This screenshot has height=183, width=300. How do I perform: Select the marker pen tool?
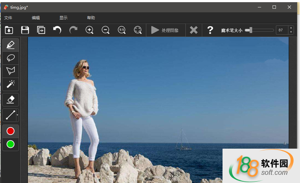coord(11,45)
